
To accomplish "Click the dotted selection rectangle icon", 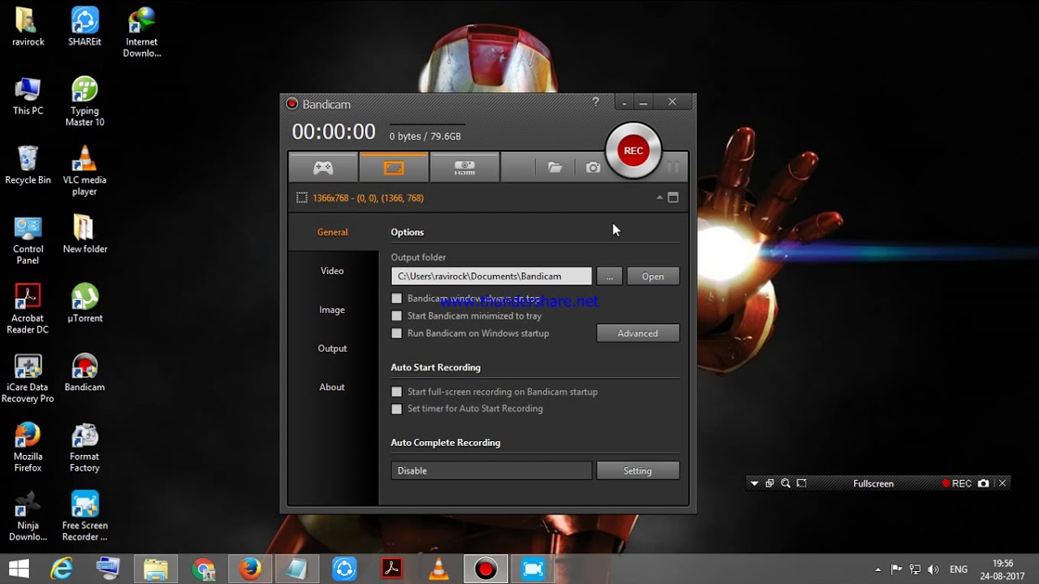I will click(x=302, y=198).
